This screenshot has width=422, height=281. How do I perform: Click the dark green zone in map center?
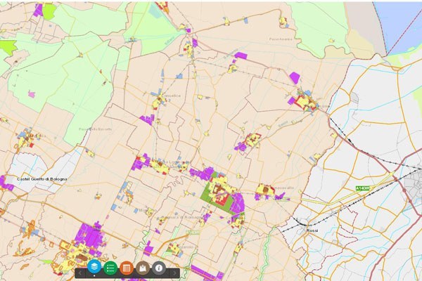(210, 194)
